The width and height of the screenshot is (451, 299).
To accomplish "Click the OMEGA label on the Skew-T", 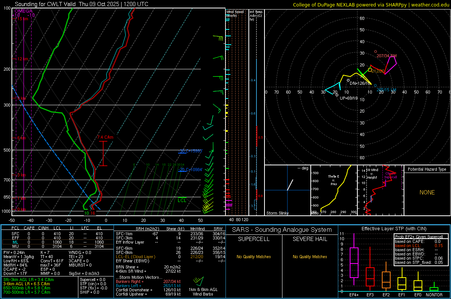I will [x=23, y=11].
